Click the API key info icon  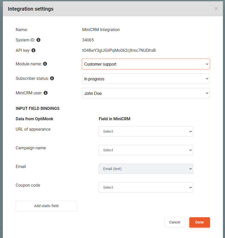pos(33,50)
